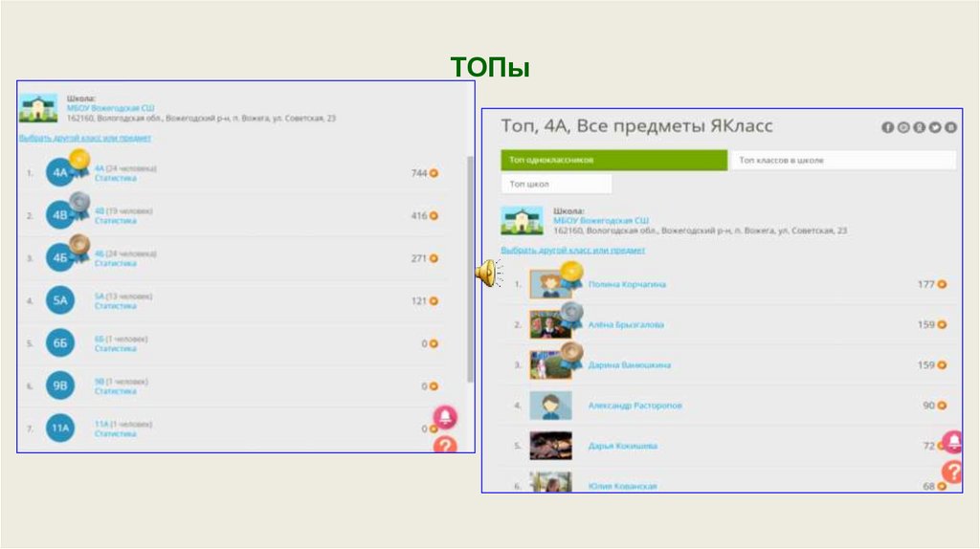Open Статистика link for class 9В

pos(115,391)
